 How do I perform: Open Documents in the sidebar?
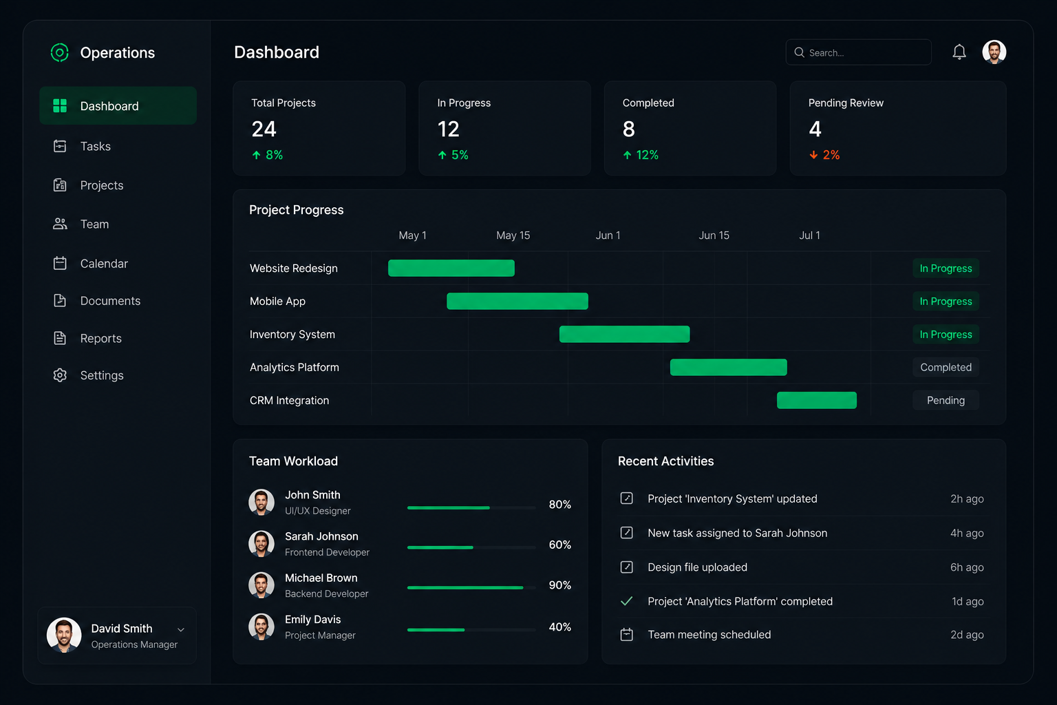[118, 300]
